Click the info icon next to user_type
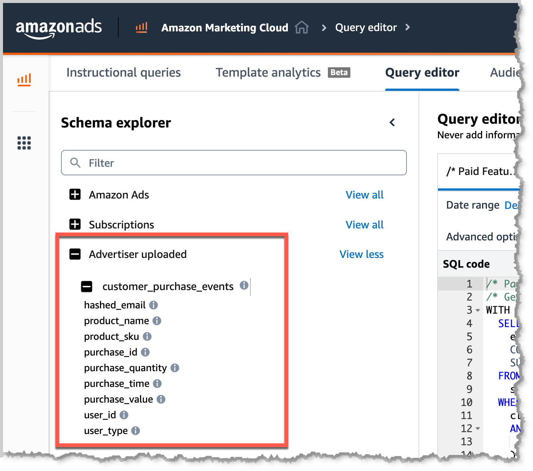The width and height of the screenshot is (533, 471). [135, 431]
